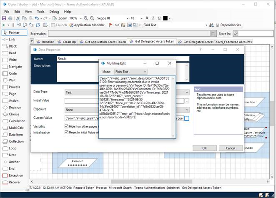Click the Print icon in toolbar
This screenshot has width=276, height=198.
11,18
